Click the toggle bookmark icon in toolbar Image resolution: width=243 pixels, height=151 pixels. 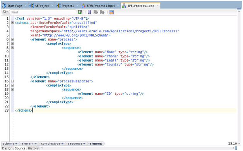[89, 12]
